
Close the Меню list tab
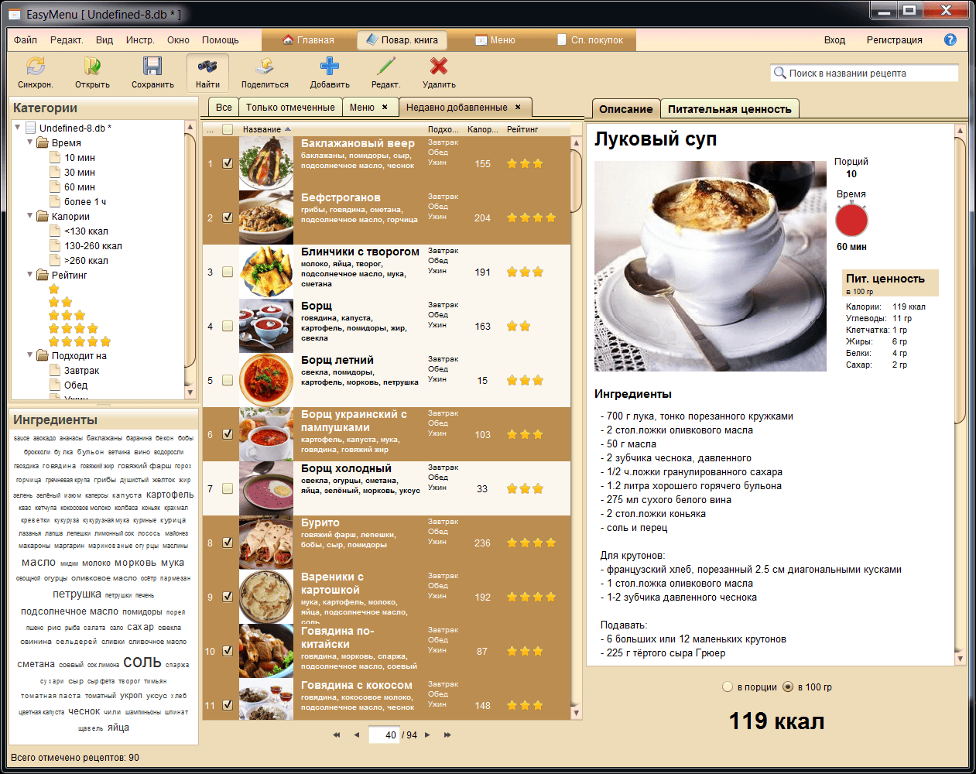click(385, 107)
